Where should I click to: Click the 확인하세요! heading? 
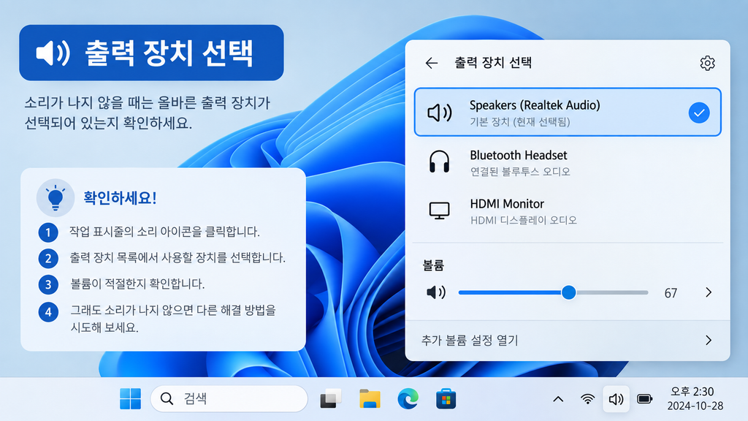pos(120,197)
